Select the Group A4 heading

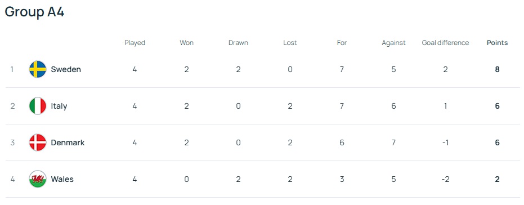pos(34,12)
